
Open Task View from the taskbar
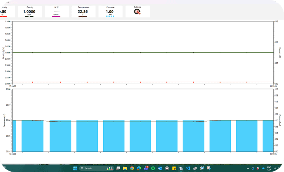(118, 168)
